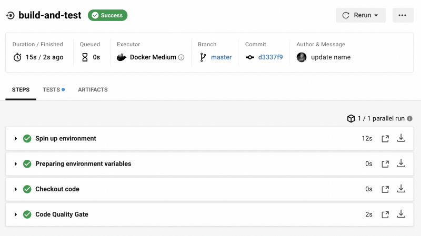Screen dimensions: 421x236
Task: Click the 'Spin up environment' step title
Action: pyautogui.click(x=66, y=139)
